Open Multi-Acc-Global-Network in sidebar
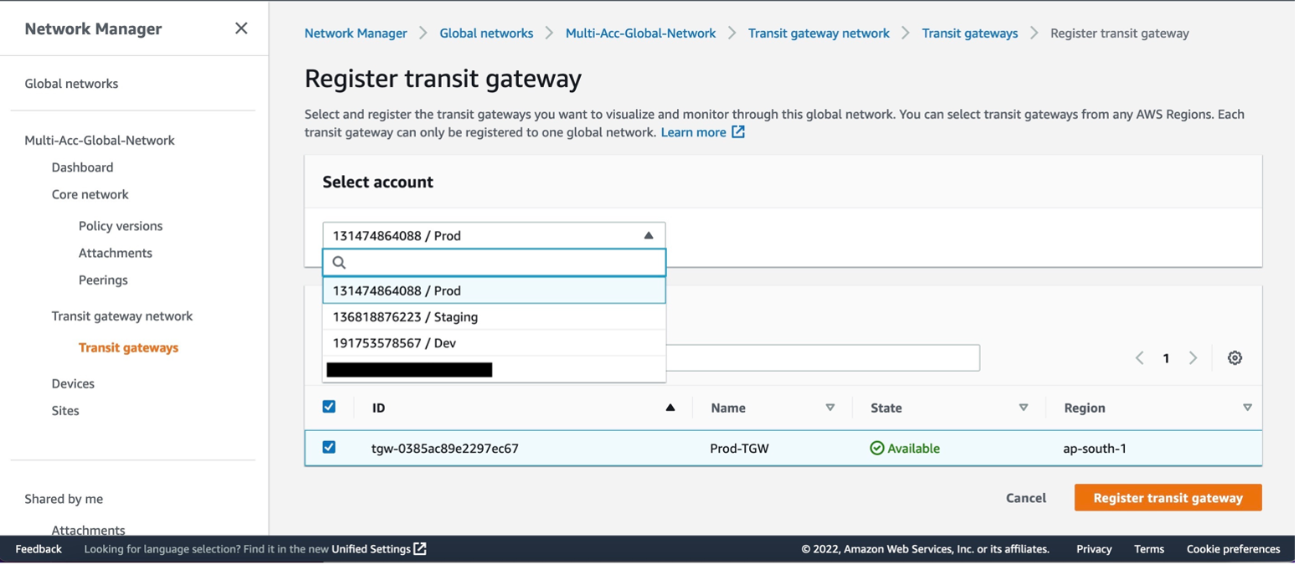The image size is (1299, 565). pyautogui.click(x=100, y=141)
